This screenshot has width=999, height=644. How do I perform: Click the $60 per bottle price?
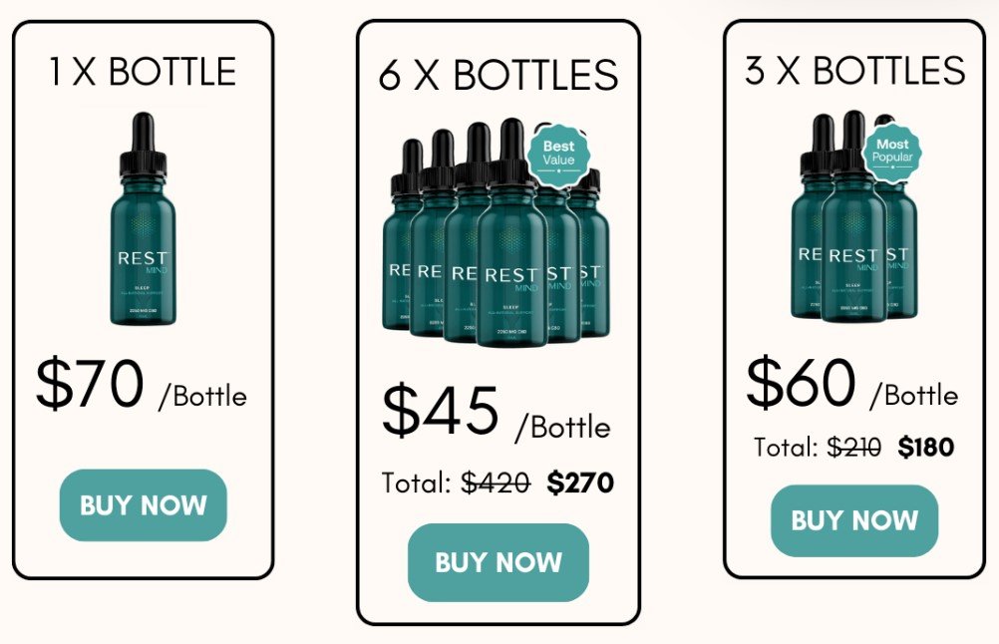pyautogui.click(x=852, y=384)
